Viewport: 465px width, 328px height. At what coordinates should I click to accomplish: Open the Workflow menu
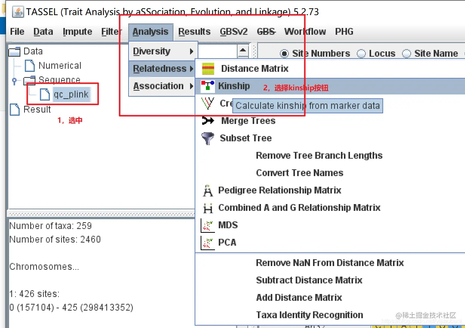pos(305,32)
